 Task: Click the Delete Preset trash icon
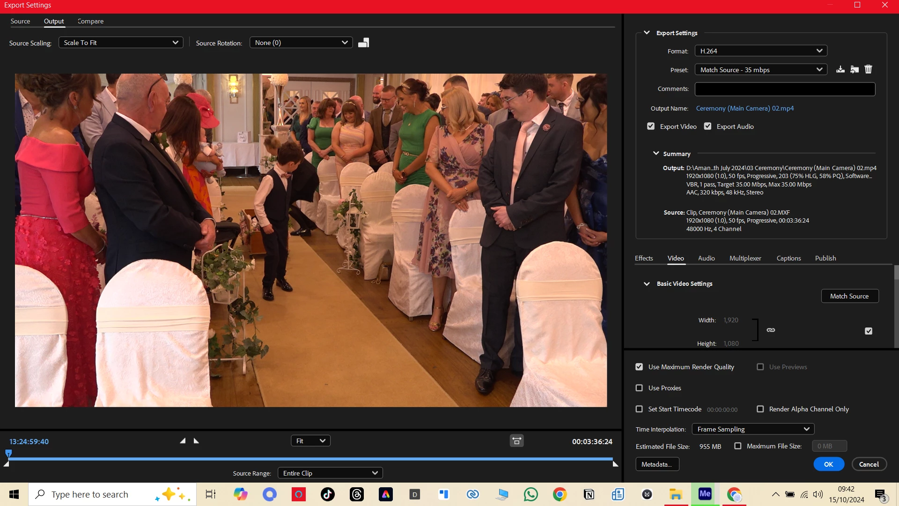[x=869, y=69]
